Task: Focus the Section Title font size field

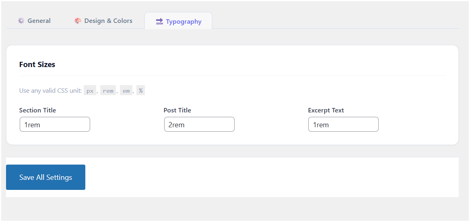Action: tap(55, 124)
